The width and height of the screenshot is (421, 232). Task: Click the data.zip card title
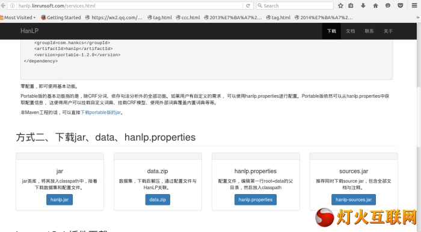pyautogui.click(x=158, y=171)
